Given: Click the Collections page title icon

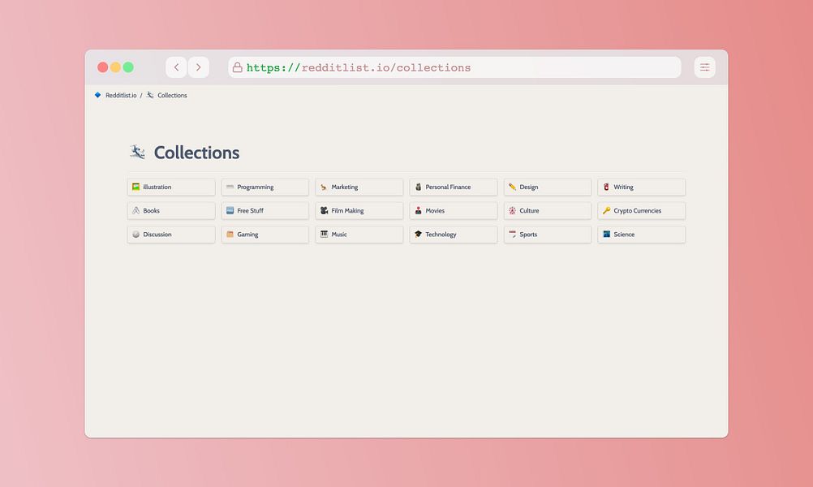Looking at the screenshot, I should click(x=137, y=152).
